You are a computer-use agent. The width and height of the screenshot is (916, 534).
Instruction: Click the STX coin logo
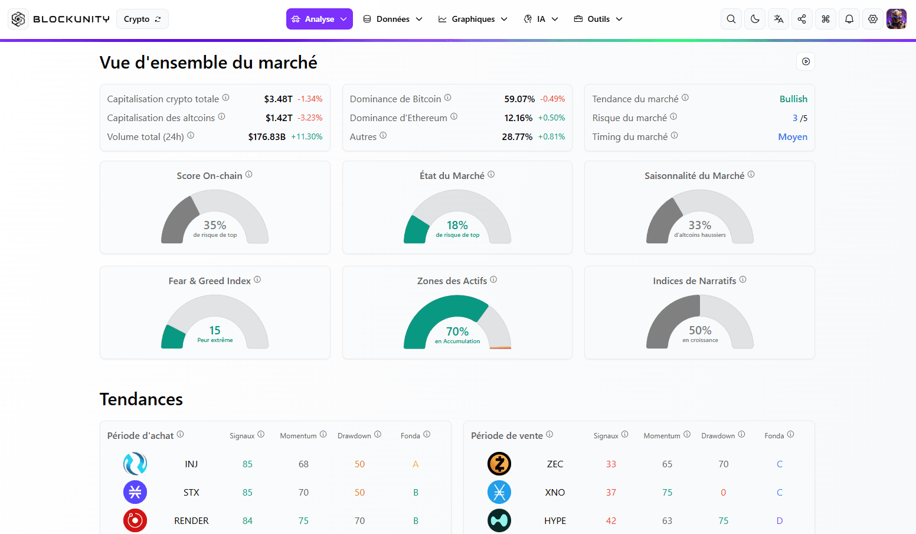click(x=135, y=492)
